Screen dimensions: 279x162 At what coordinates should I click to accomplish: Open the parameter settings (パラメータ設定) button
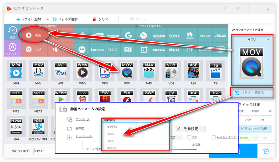(x=252, y=93)
